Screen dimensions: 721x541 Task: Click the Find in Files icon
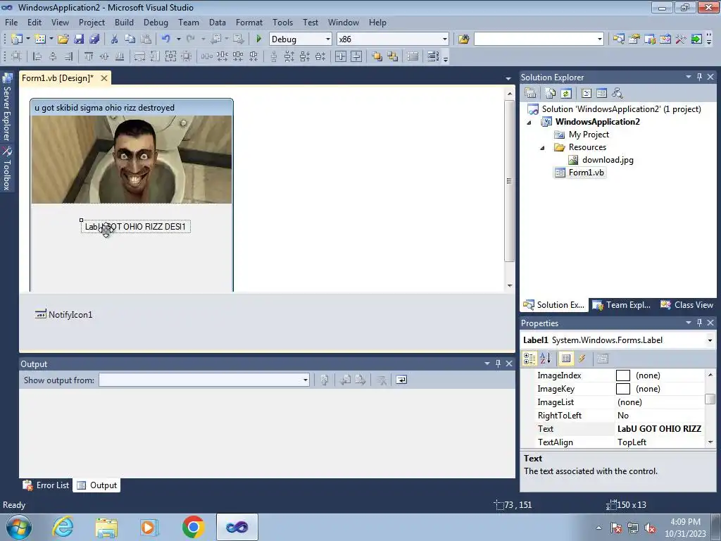(x=463, y=39)
